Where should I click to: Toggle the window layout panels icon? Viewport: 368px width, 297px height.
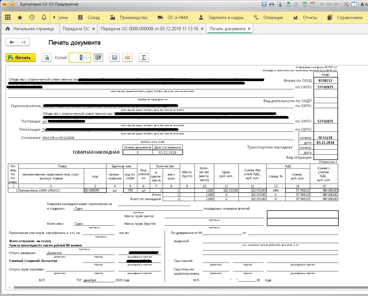(354, 4)
